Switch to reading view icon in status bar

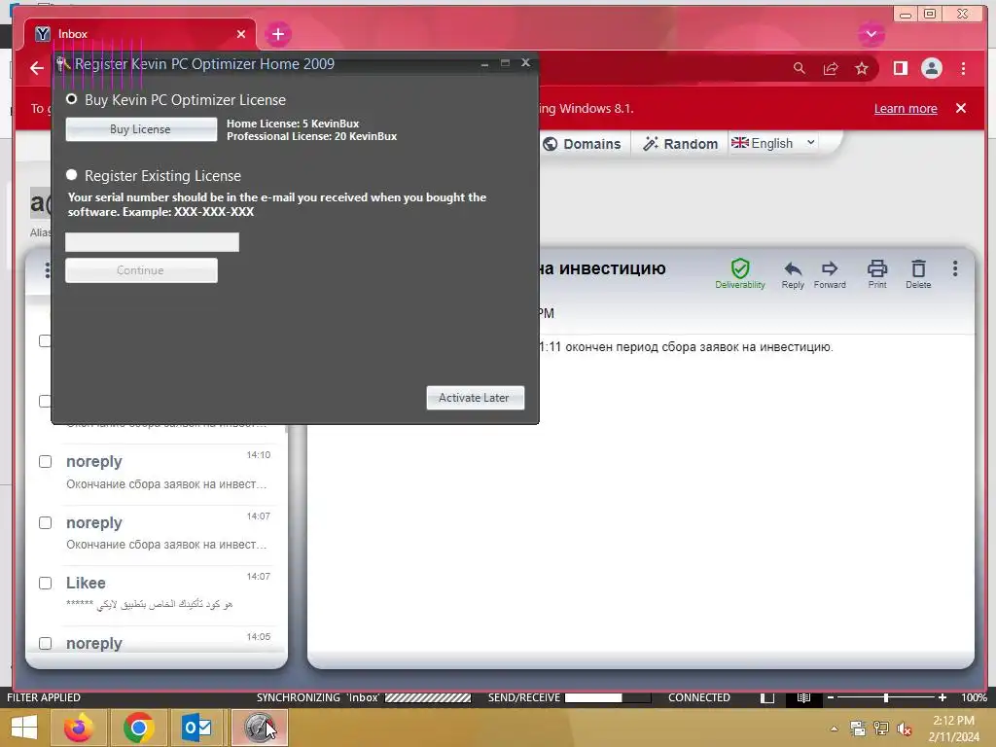(x=803, y=697)
